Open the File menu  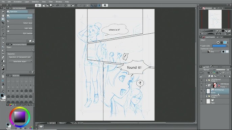(x=3, y=2)
